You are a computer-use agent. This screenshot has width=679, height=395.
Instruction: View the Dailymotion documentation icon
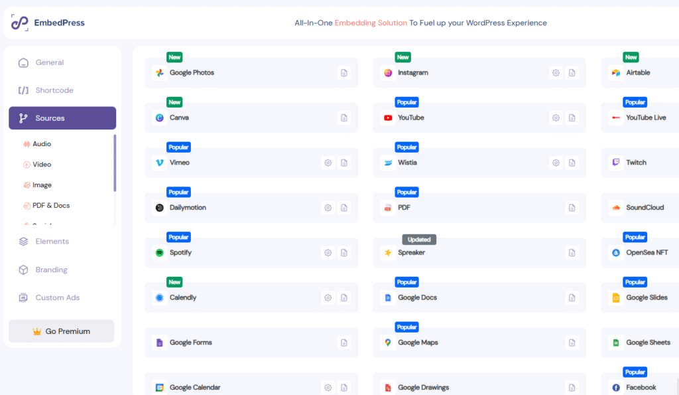pyautogui.click(x=344, y=208)
